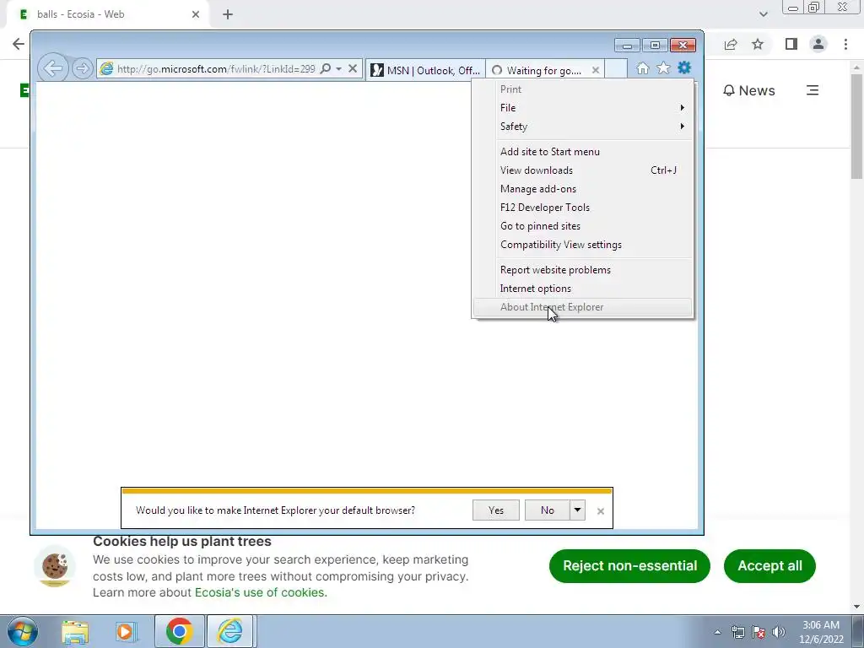Switch to Chrome in the taskbar
The width and height of the screenshot is (864, 648).
pos(179,631)
